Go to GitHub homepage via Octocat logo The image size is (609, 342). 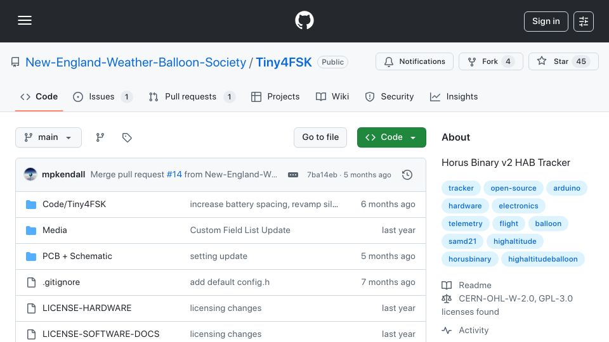[x=304, y=20]
